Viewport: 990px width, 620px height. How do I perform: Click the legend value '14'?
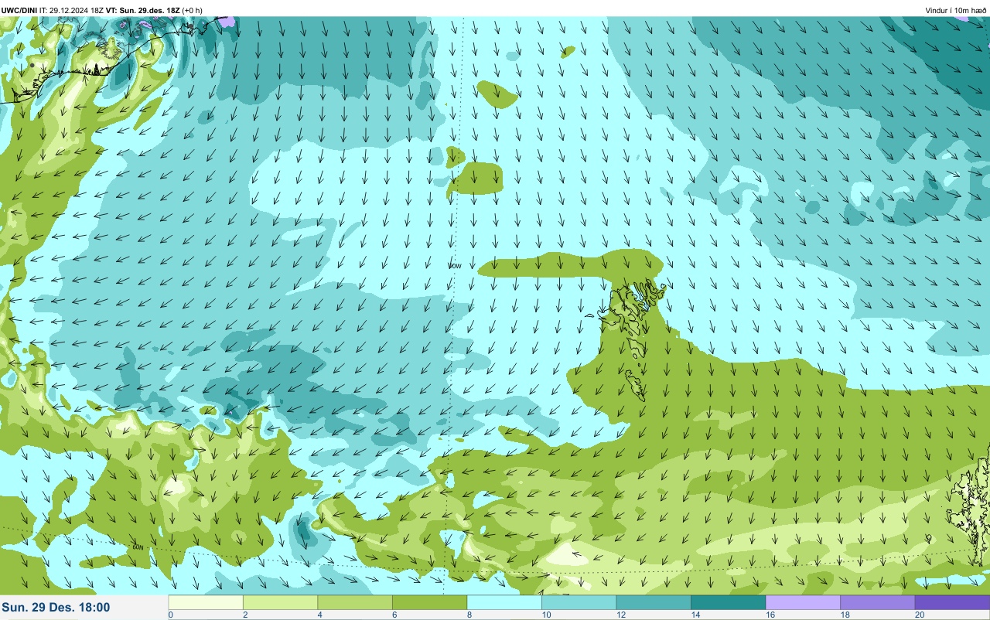(x=695, y=615)
